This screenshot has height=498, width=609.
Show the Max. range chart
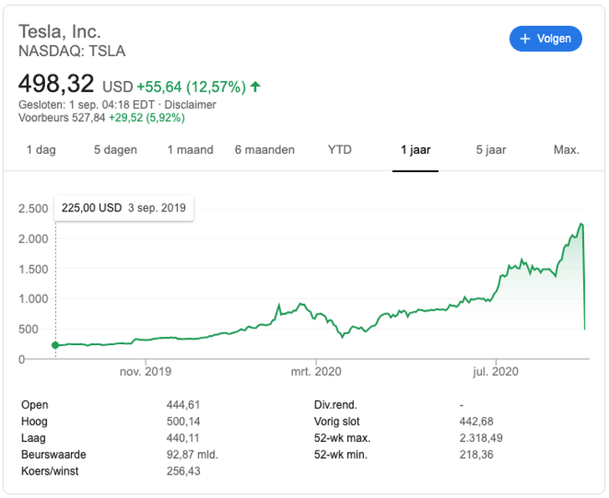click(x=566, y=150)
